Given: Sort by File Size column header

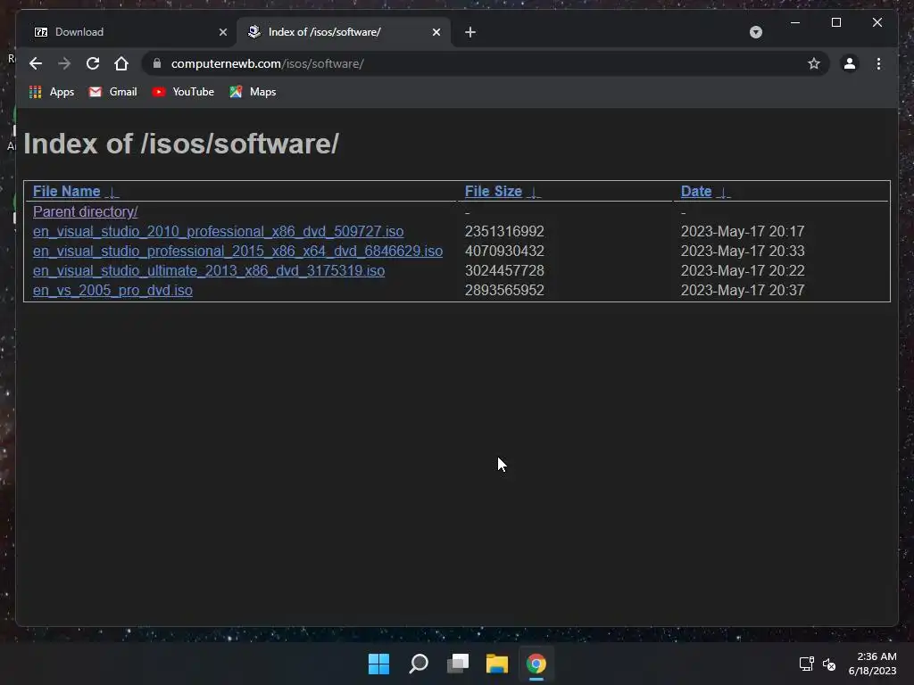Looking at the screenshot, I should (x=493, y=191).
